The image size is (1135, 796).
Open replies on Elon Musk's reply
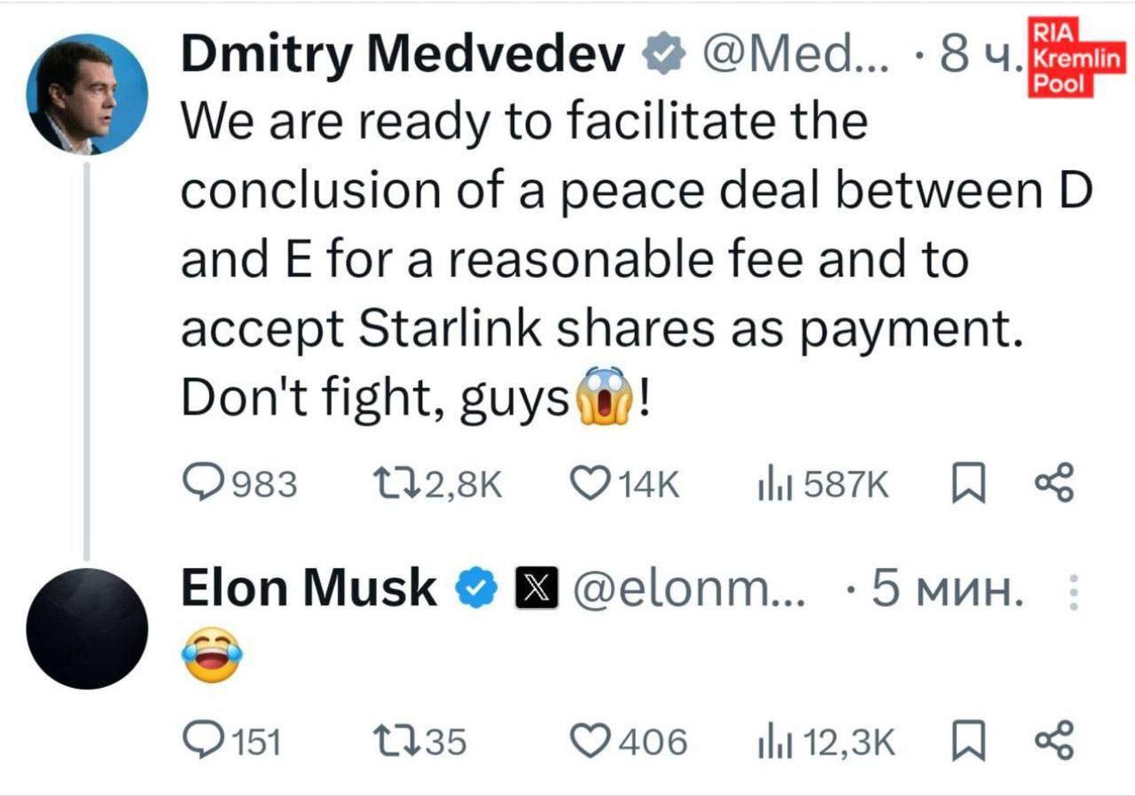(204, 740)
